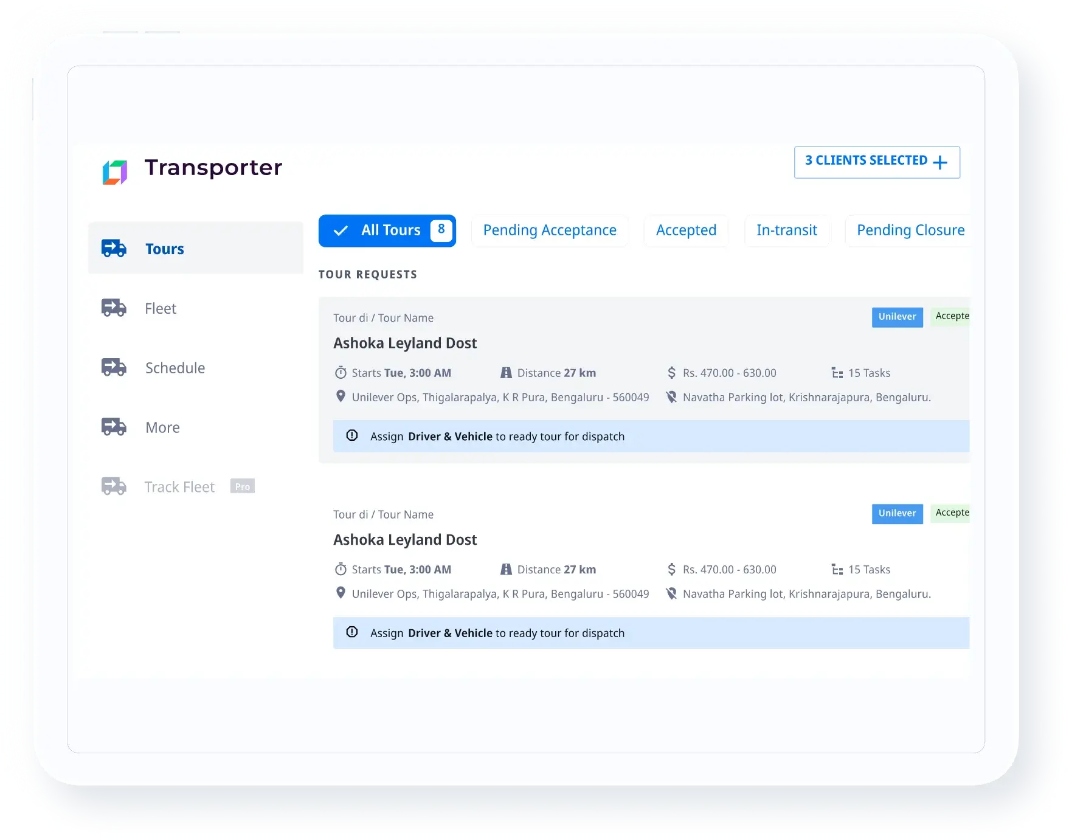Open the first Ashoka Leyland Dost tour
Screen dimensions: 1069x839
[x=405, y=343]
